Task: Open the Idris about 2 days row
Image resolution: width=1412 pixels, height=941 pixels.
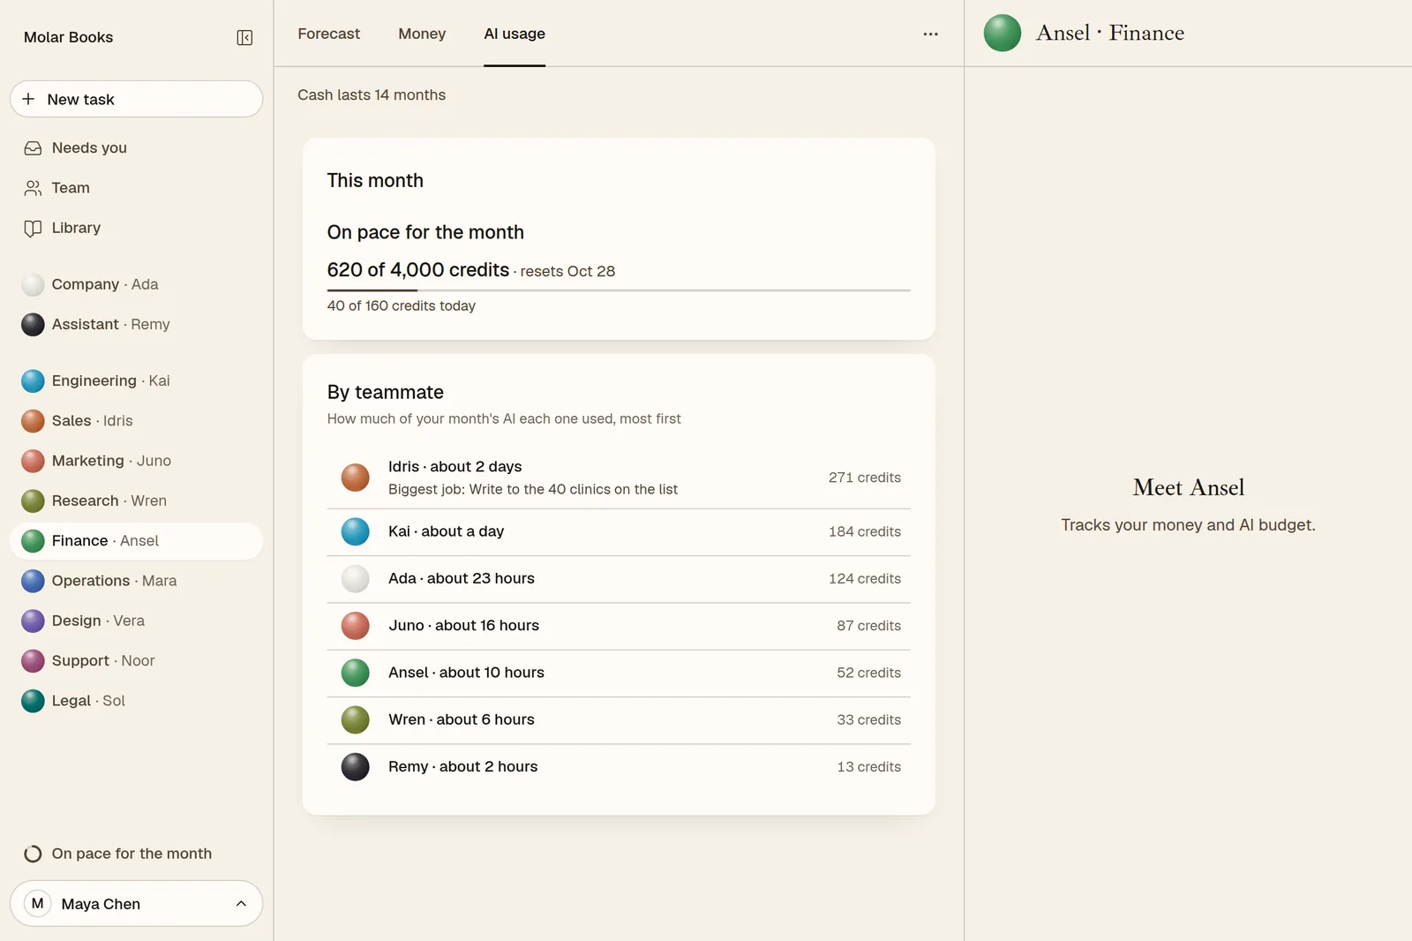Action: pyautogui.click(x=619, y=478)
